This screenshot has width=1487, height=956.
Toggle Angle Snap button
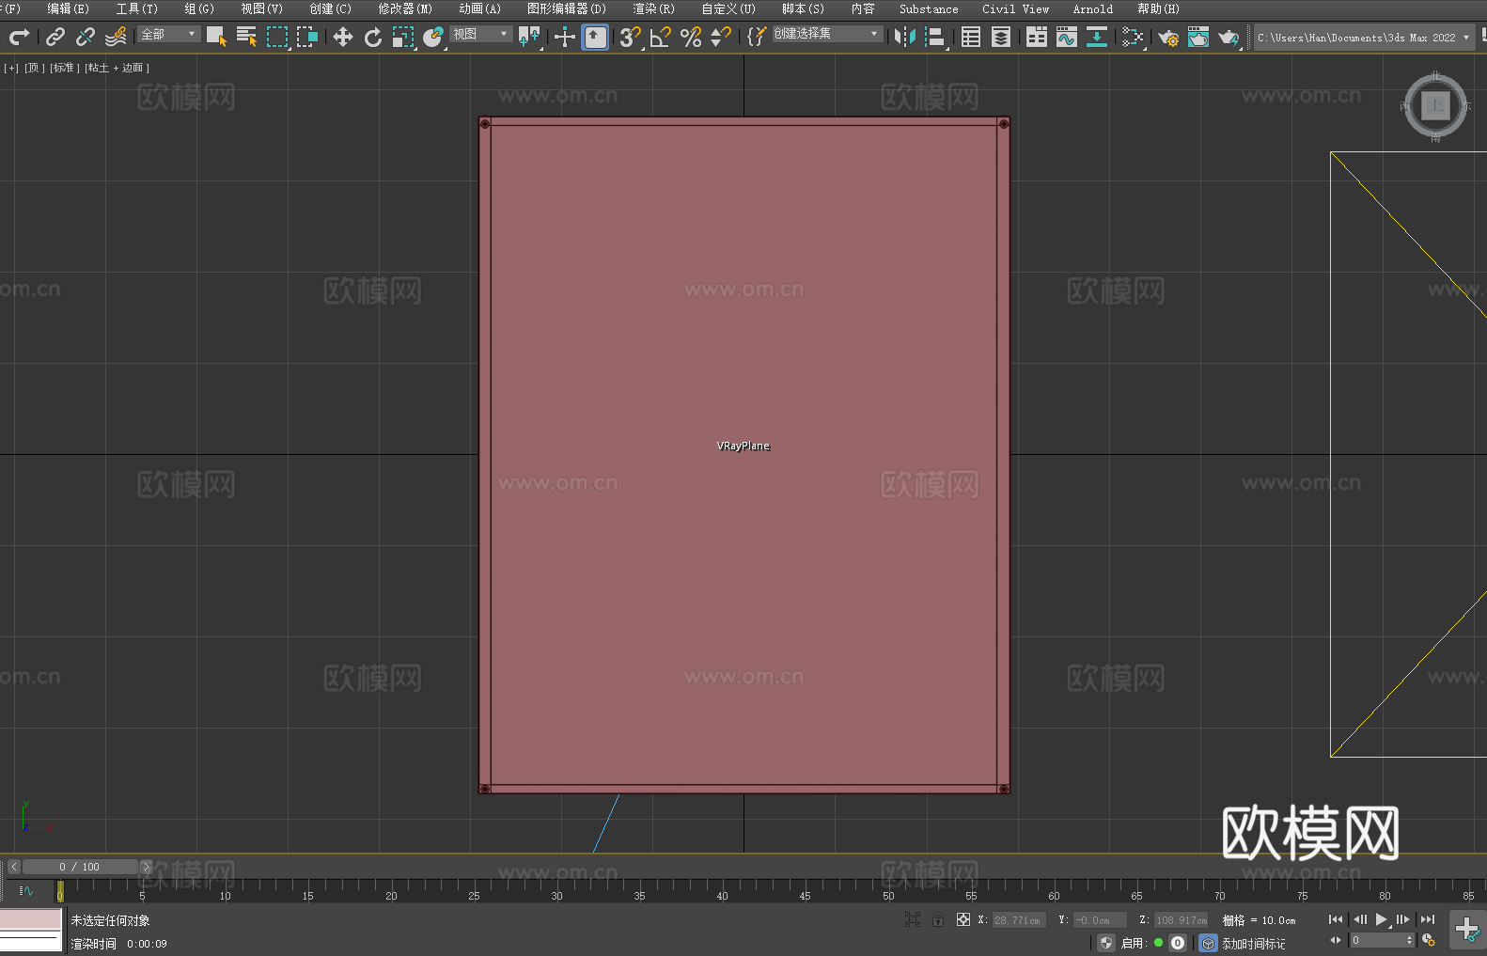click(x=661, y=37)
